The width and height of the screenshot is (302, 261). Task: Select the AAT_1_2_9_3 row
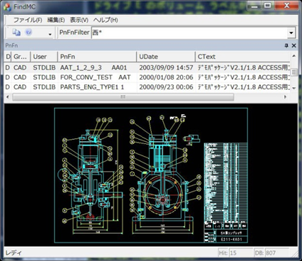[147, 68]
